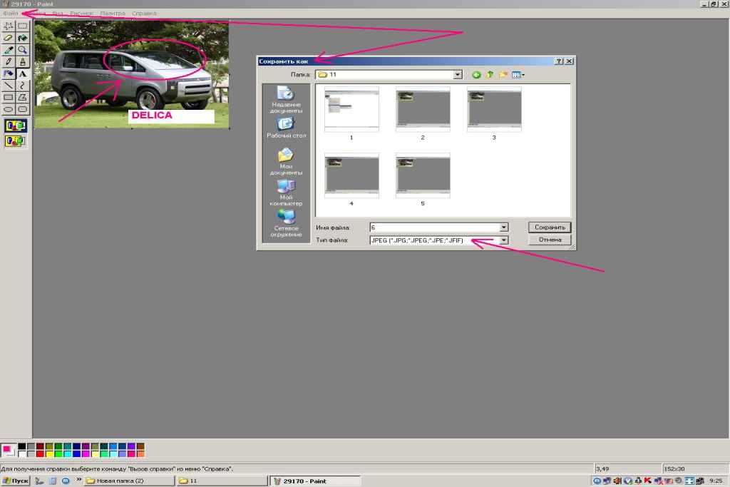Click the Сохранить button

[x=550, y=227]
